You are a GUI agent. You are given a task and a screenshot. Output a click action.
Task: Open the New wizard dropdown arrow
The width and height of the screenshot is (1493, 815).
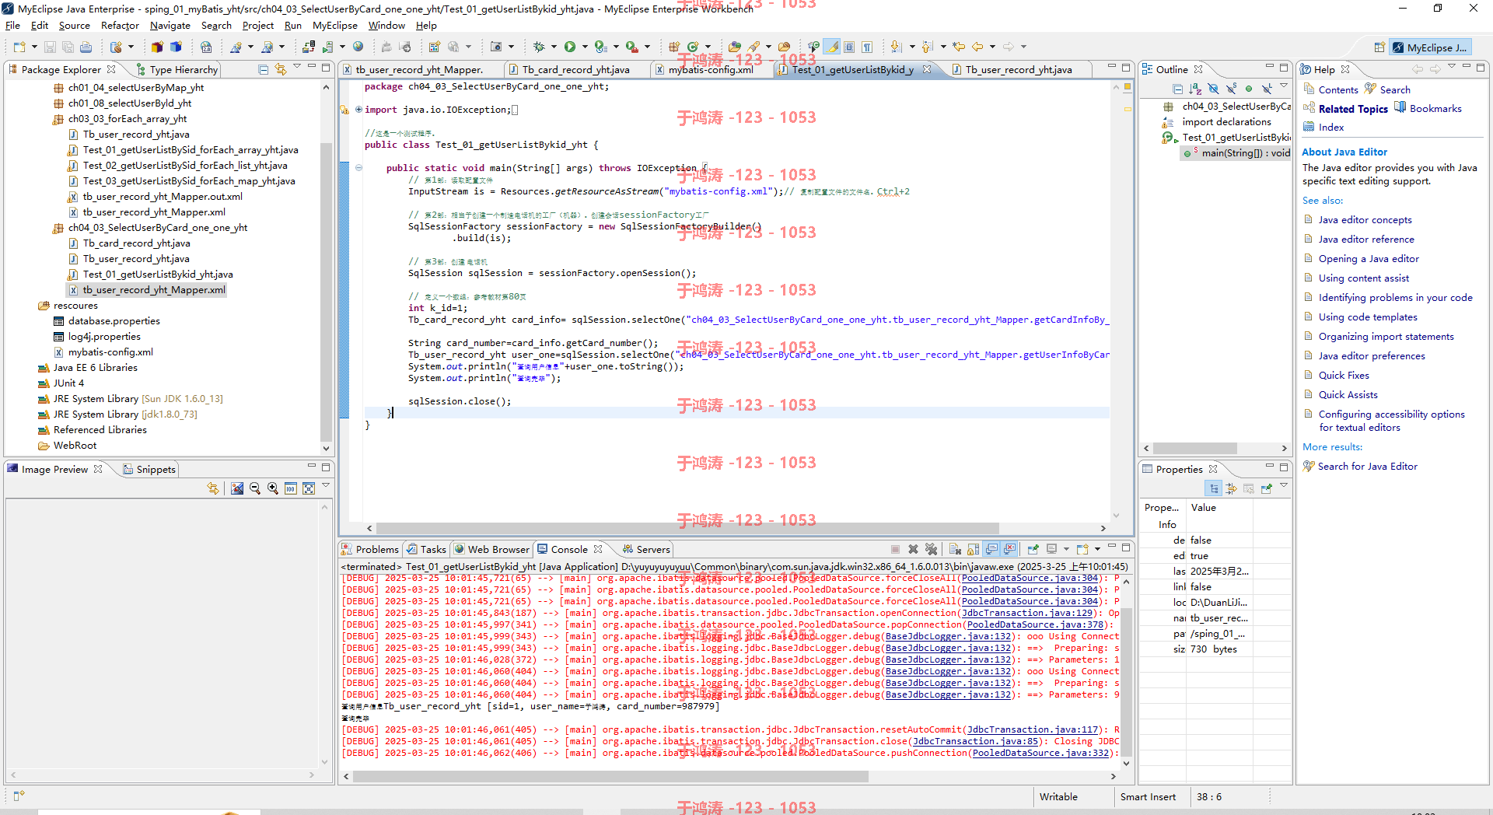34,47
